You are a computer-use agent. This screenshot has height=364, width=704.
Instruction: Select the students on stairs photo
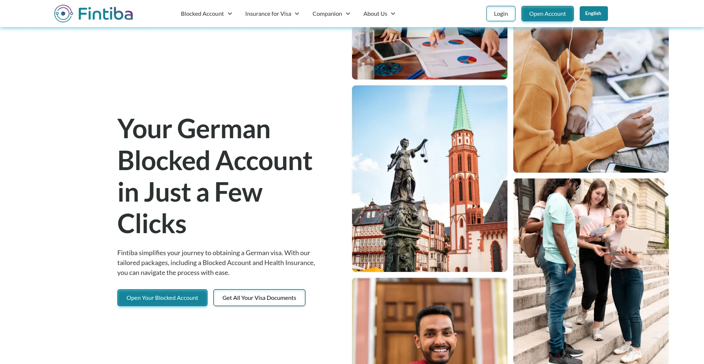591,271
